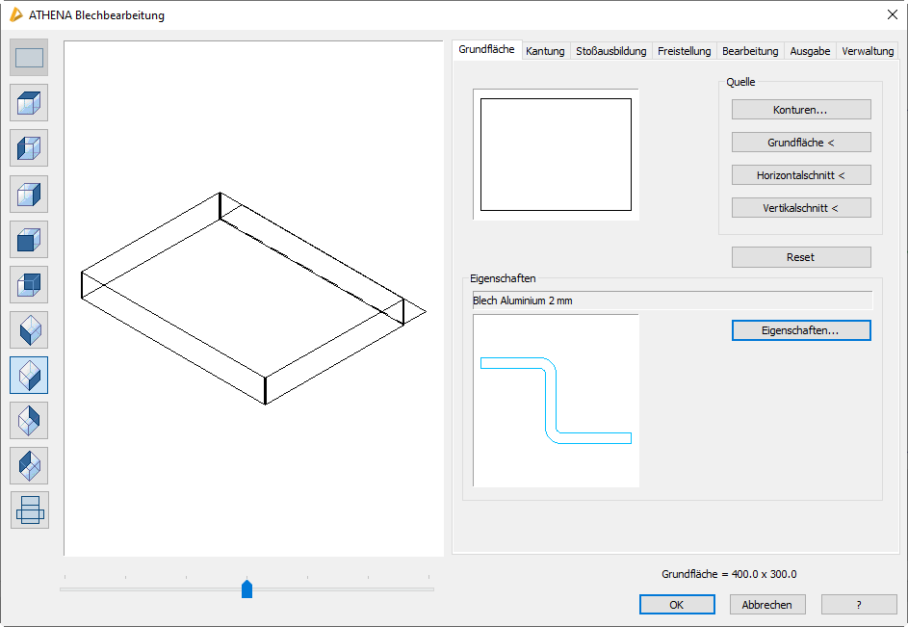This screenshot has width=908, height=627.
Task: Click the Konturen... button
Action: tap(800, 110)
